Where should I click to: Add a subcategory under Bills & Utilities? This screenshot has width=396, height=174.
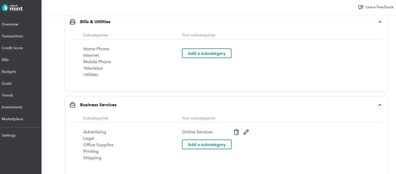coord(207,53)
